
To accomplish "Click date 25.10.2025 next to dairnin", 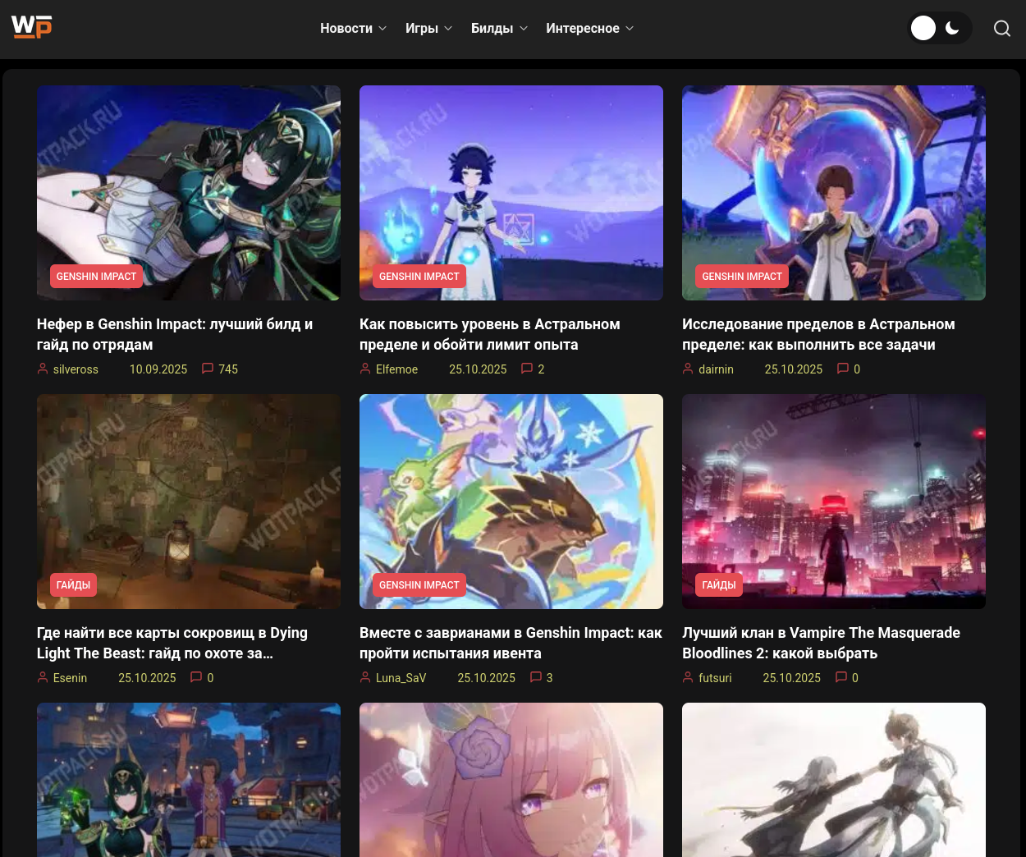I will click(794, 369).
